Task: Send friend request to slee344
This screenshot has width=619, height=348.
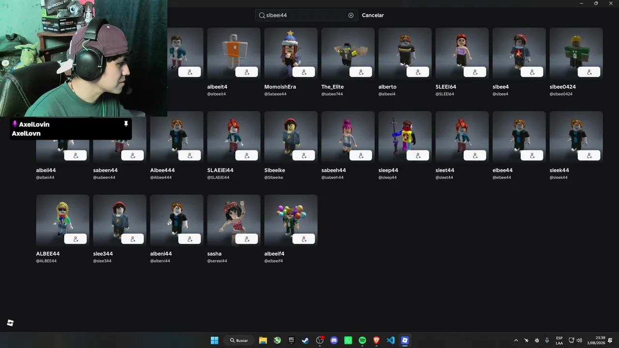Action: coord(133,239)
